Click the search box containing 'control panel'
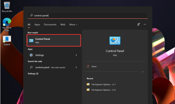 pos(88,15)
